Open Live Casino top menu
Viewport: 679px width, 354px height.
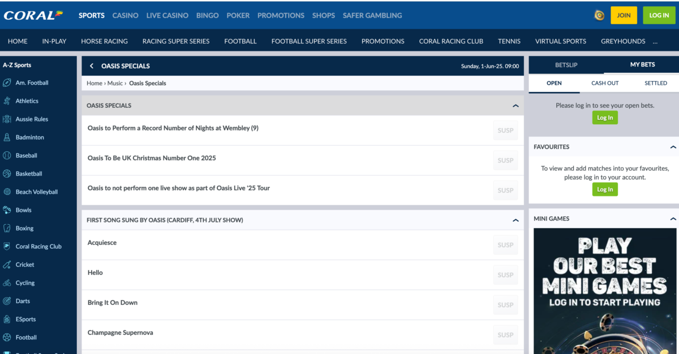(167, 15)
